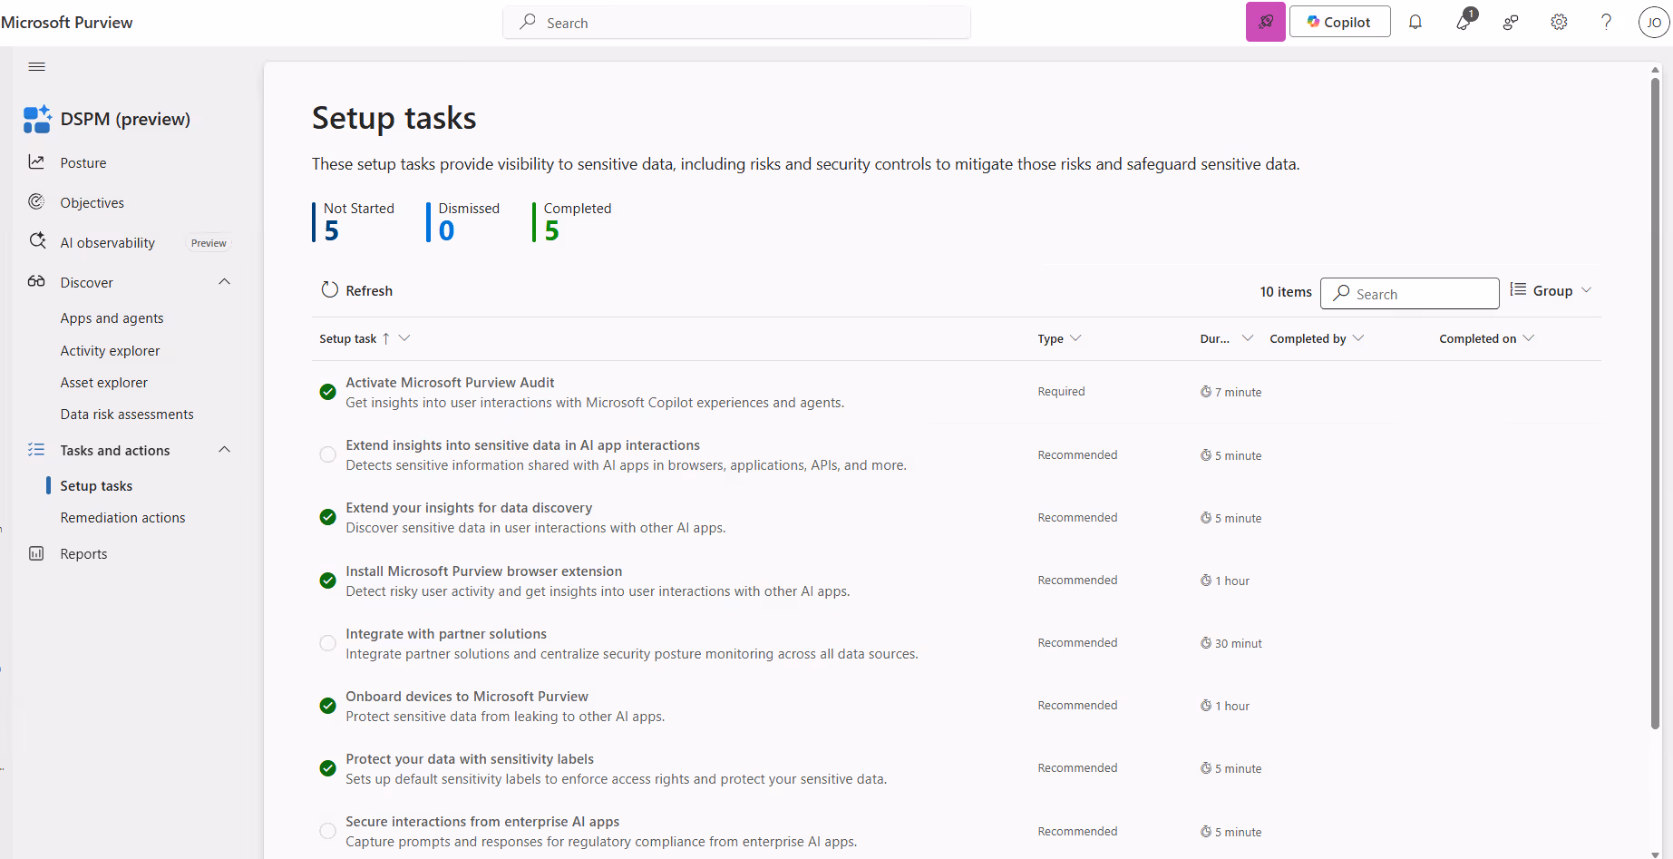1673x859 pixels.
Task: Select the Integrate with partner solutions circle
Action: (x=328, y=643)
